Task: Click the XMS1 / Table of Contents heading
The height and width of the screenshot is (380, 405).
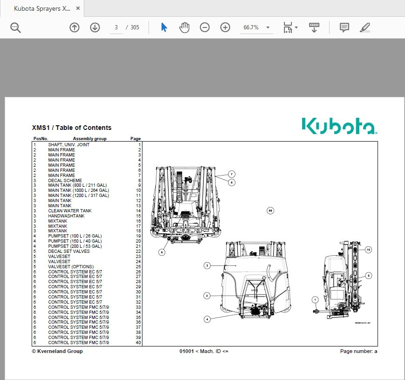Action: [x=72, y=128]
